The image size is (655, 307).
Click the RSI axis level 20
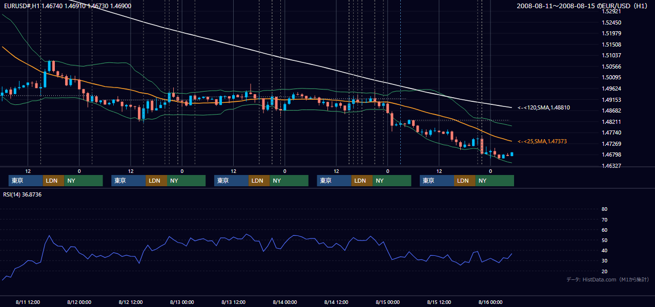[604, 271]
